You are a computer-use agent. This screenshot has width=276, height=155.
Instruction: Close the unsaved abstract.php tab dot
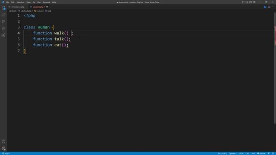47,7
